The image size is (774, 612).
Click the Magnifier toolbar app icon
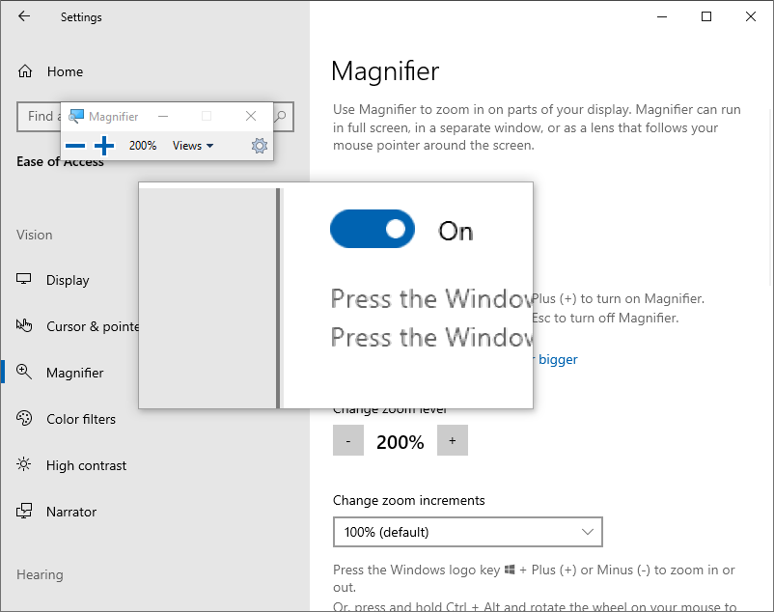click(x=76, y=116)
